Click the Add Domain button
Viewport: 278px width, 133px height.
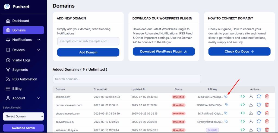click(x=88, y=52)
